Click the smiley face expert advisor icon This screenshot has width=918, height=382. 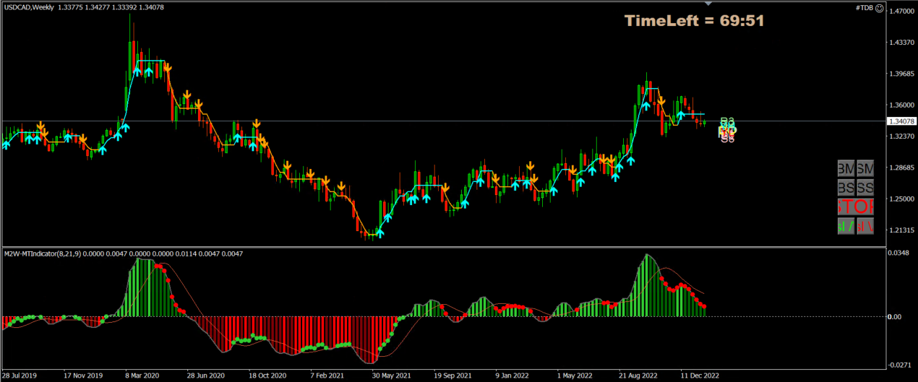tap(879, 9)
